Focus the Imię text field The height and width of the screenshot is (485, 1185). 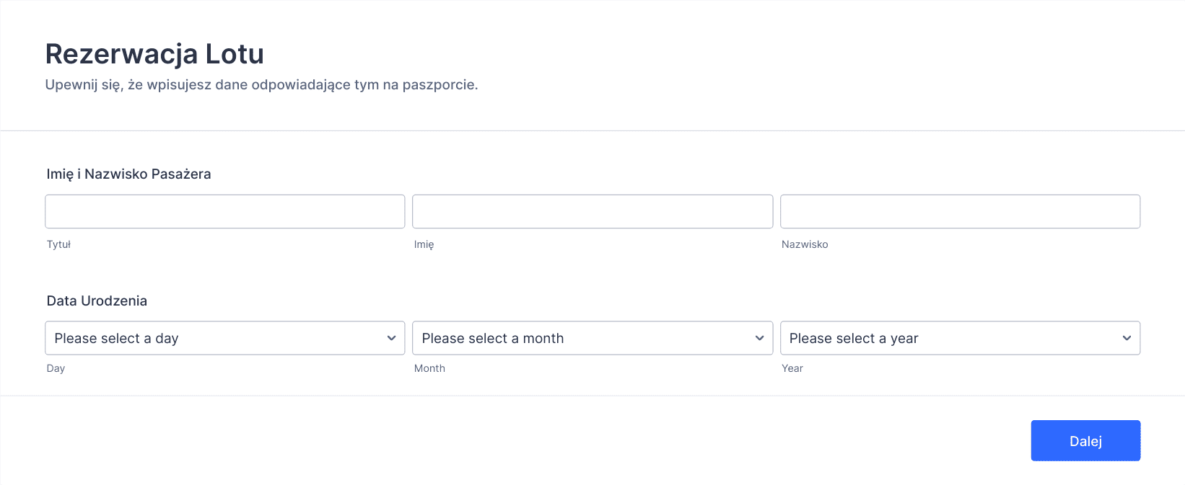[592, 211]
